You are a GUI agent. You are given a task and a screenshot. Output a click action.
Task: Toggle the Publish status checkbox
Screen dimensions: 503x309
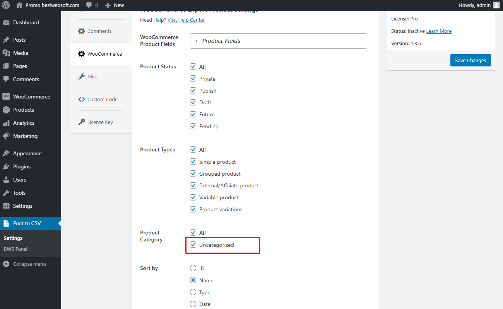(193, 90)
